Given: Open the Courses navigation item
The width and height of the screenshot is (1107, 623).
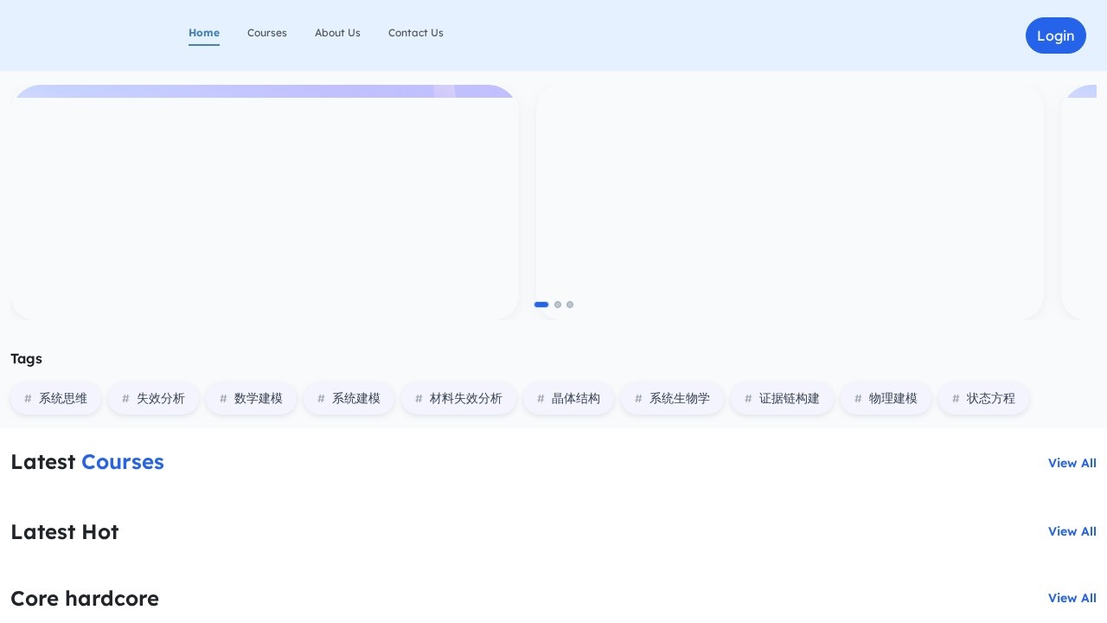Looking at the screenshot, I should pyautogui.click(x=267, y=33).
